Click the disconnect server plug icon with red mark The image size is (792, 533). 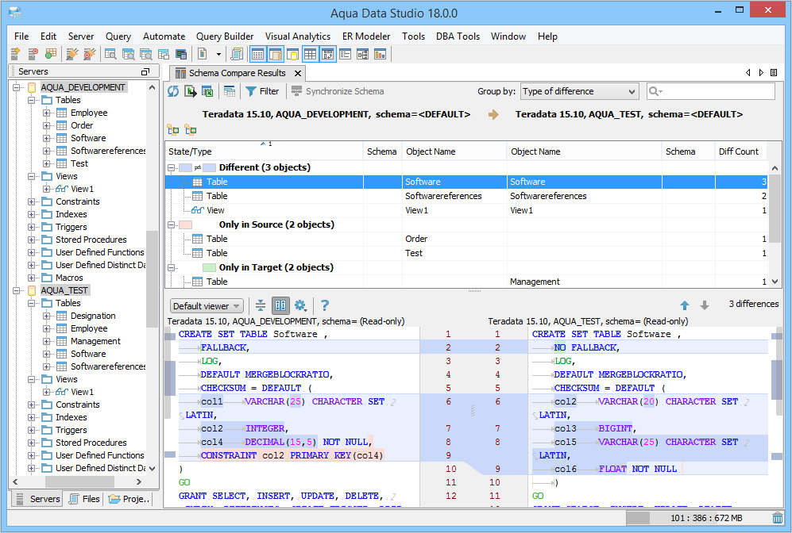(90, 54)
